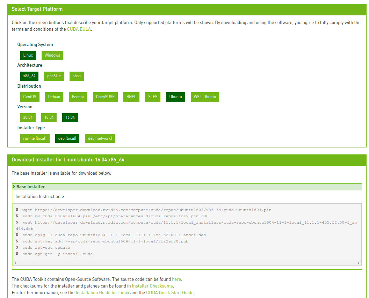
Task: Choose deb (local) installer type
Action: click(x=67, y=139)
